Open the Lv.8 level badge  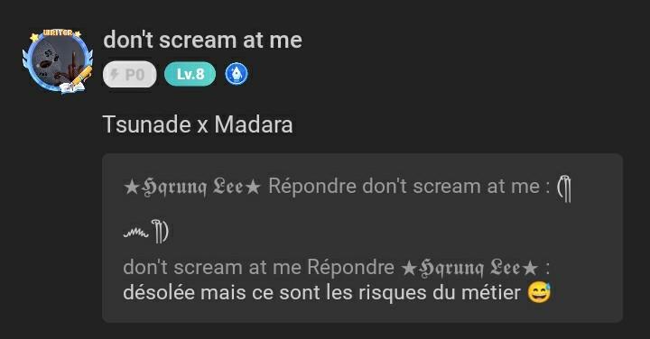pos(190,74)
